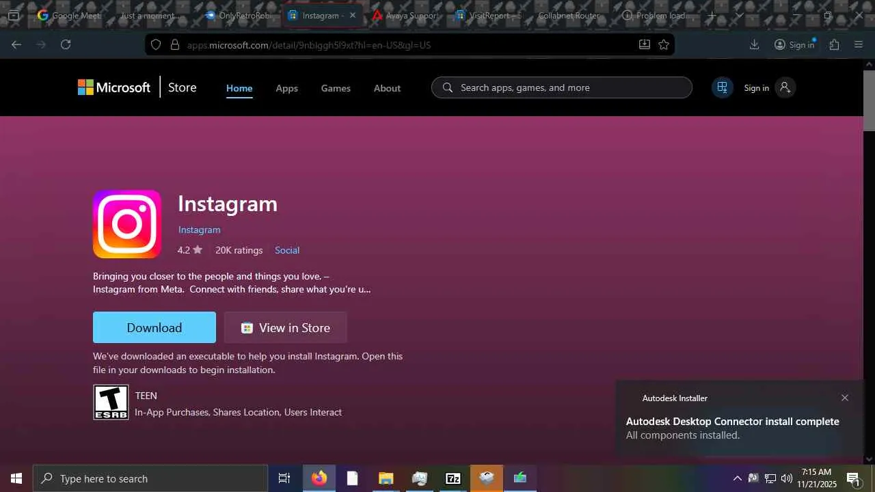This screenshot has height=492, width=875.
Task: Open the Store apps grid icon
Action: point(722,87)
